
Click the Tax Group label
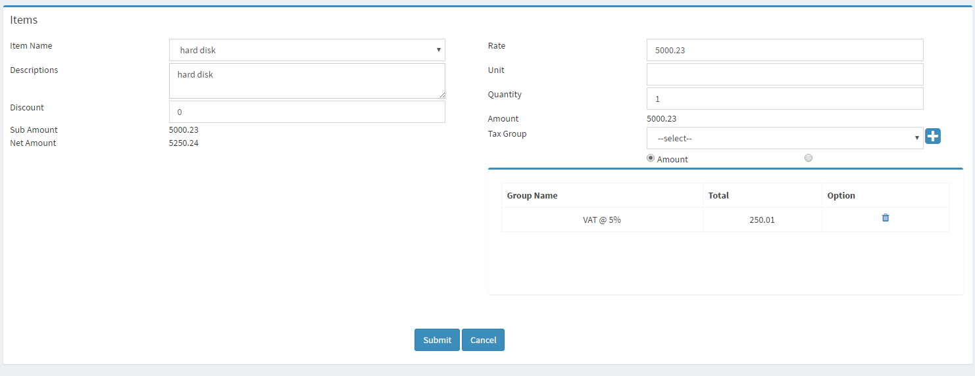[507, 133]
